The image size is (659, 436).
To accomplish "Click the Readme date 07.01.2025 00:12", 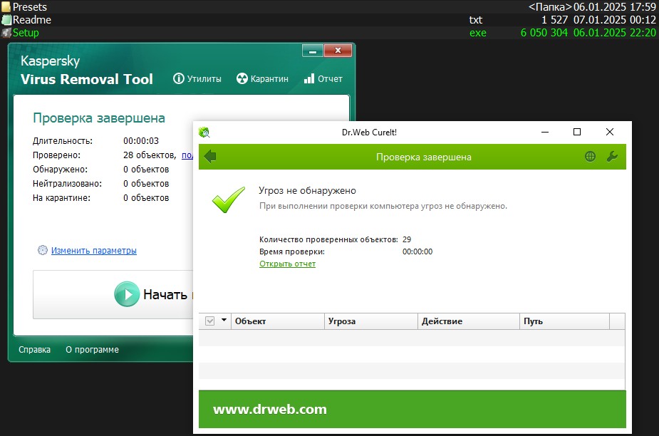I will click(x=614, y=20).
